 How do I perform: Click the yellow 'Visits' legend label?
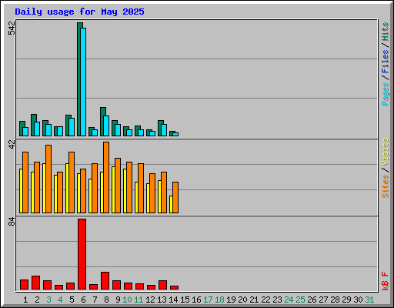[386, 152]
